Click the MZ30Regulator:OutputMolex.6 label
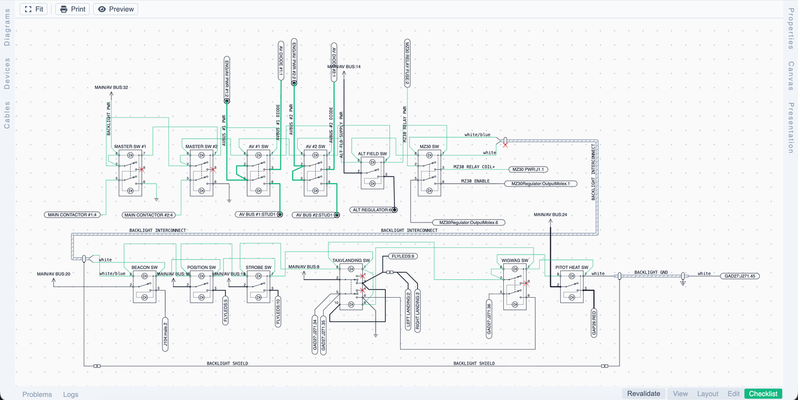Image resolution: width=798 pixels, height=400 pixels. click(469, 222)
